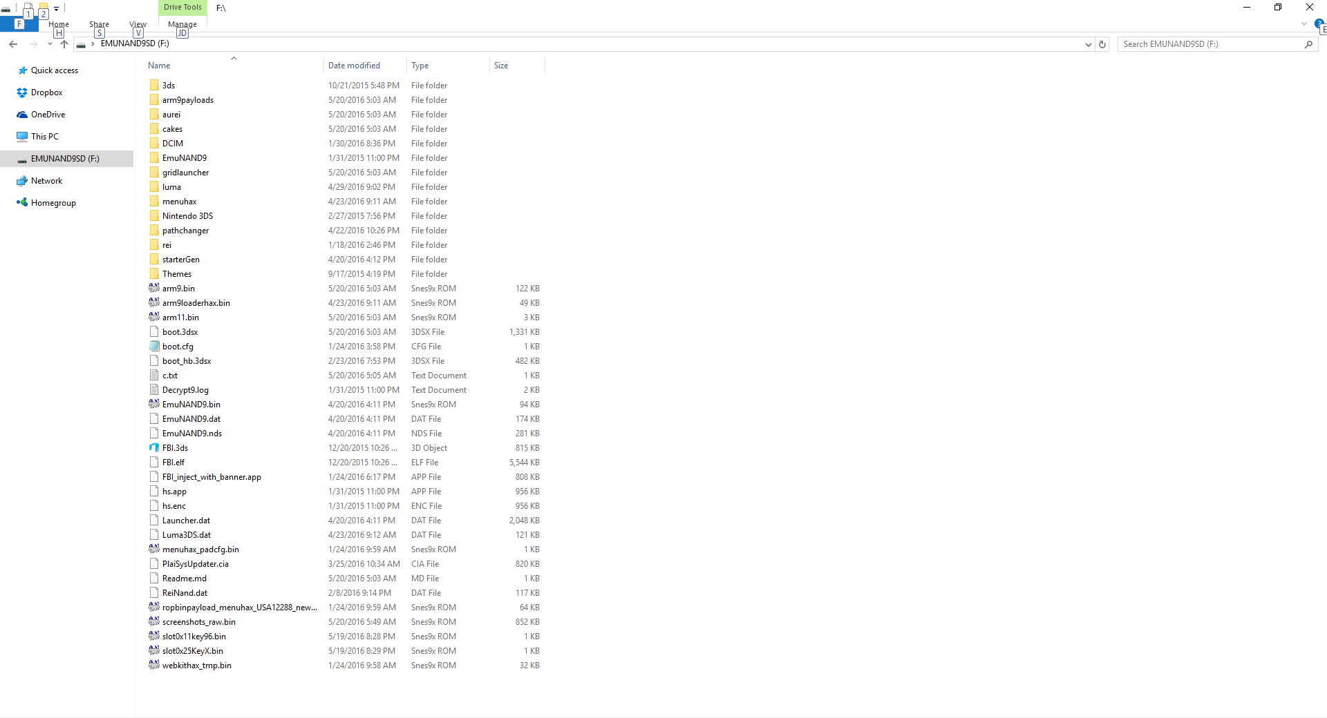This screenshot has width=1327, height=718.
Task: Open Homegroup in navigation pane
Action: (53, 203)
